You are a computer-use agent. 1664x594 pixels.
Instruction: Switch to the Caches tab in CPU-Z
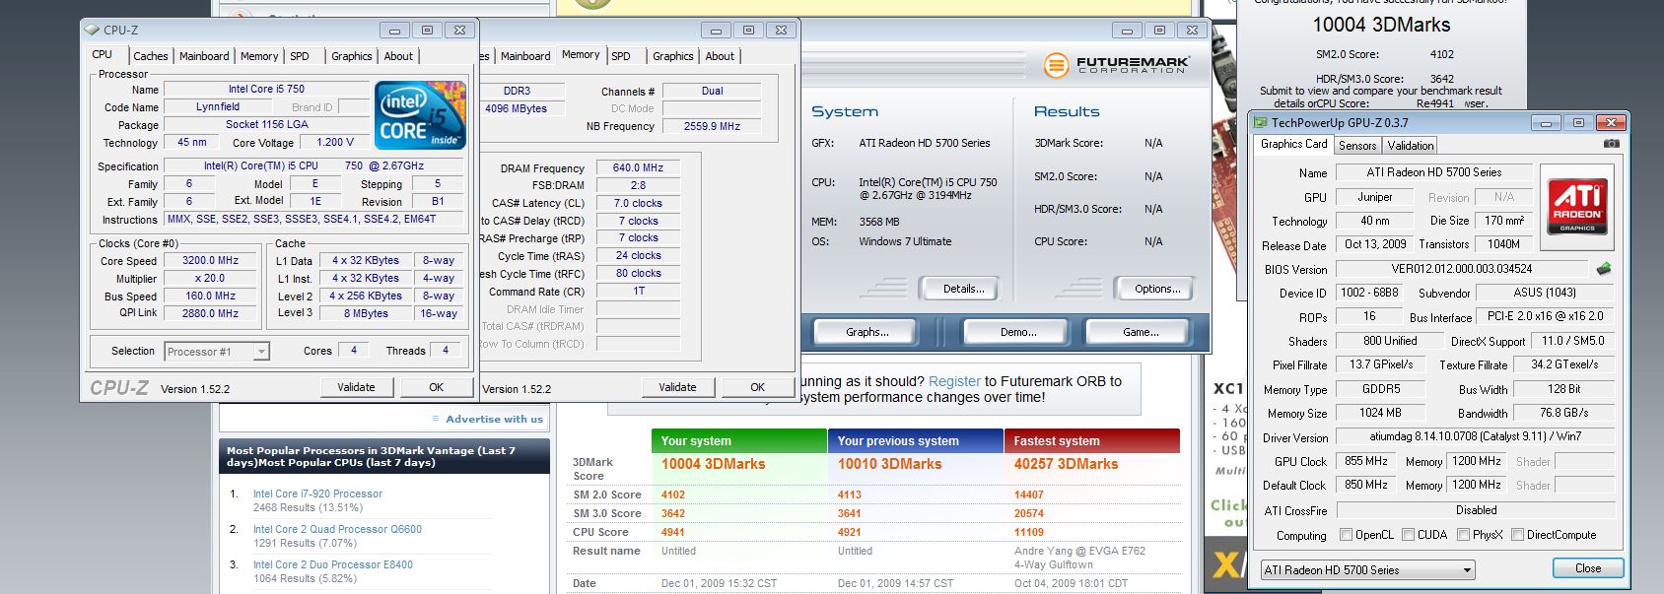151,56
